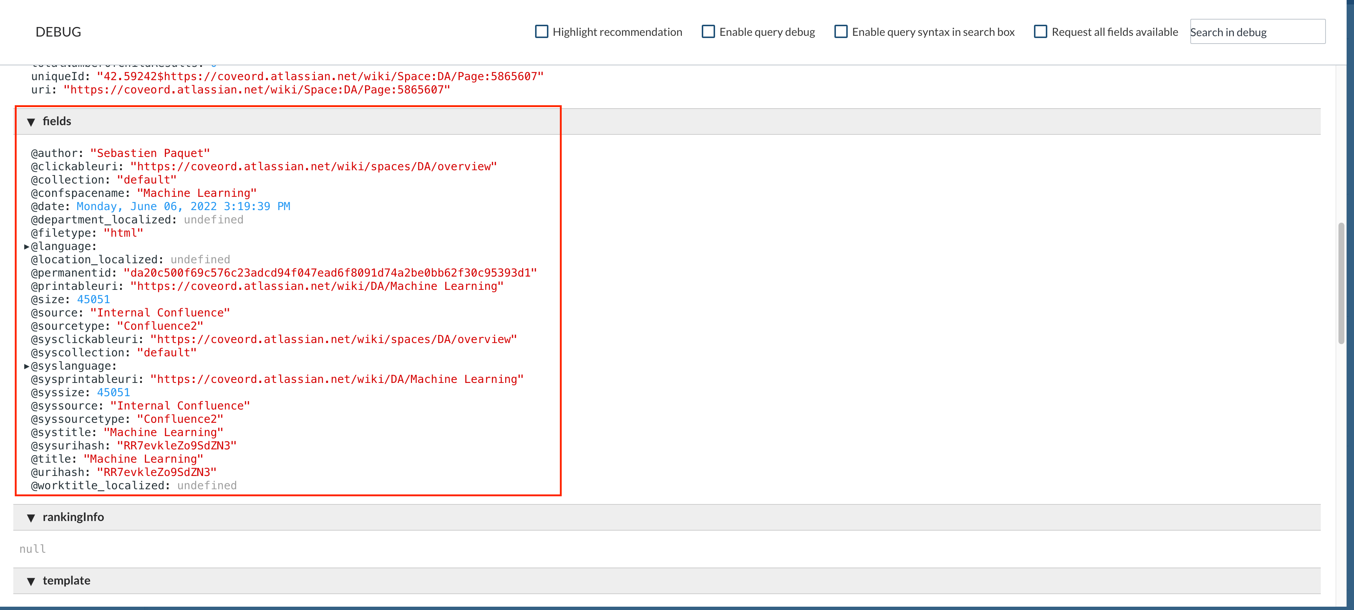1354x610 pixels.
Task: Expand the @syslanguage field arrow
Action: click(26, 366)
